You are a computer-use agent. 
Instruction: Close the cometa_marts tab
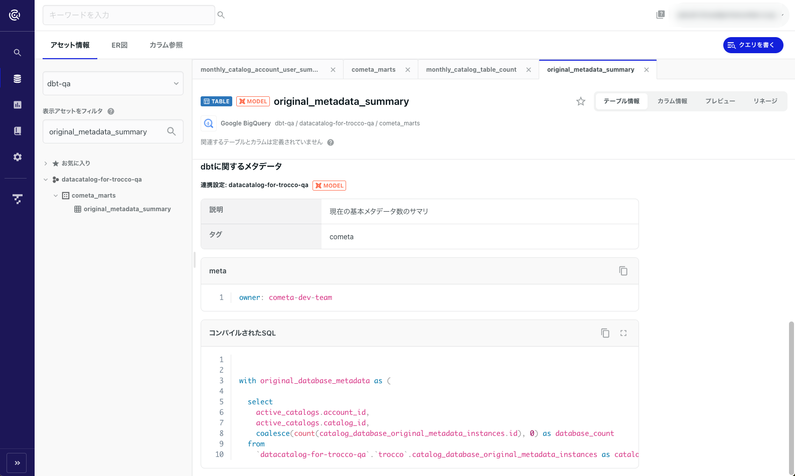click(x=408, y=70)
